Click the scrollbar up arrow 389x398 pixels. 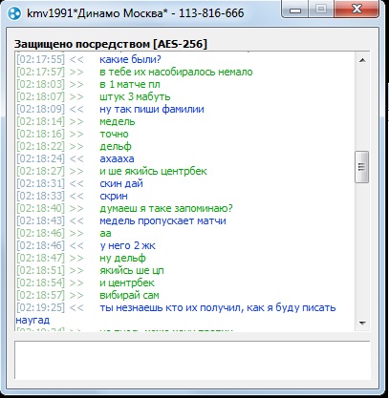pos(362,60)
